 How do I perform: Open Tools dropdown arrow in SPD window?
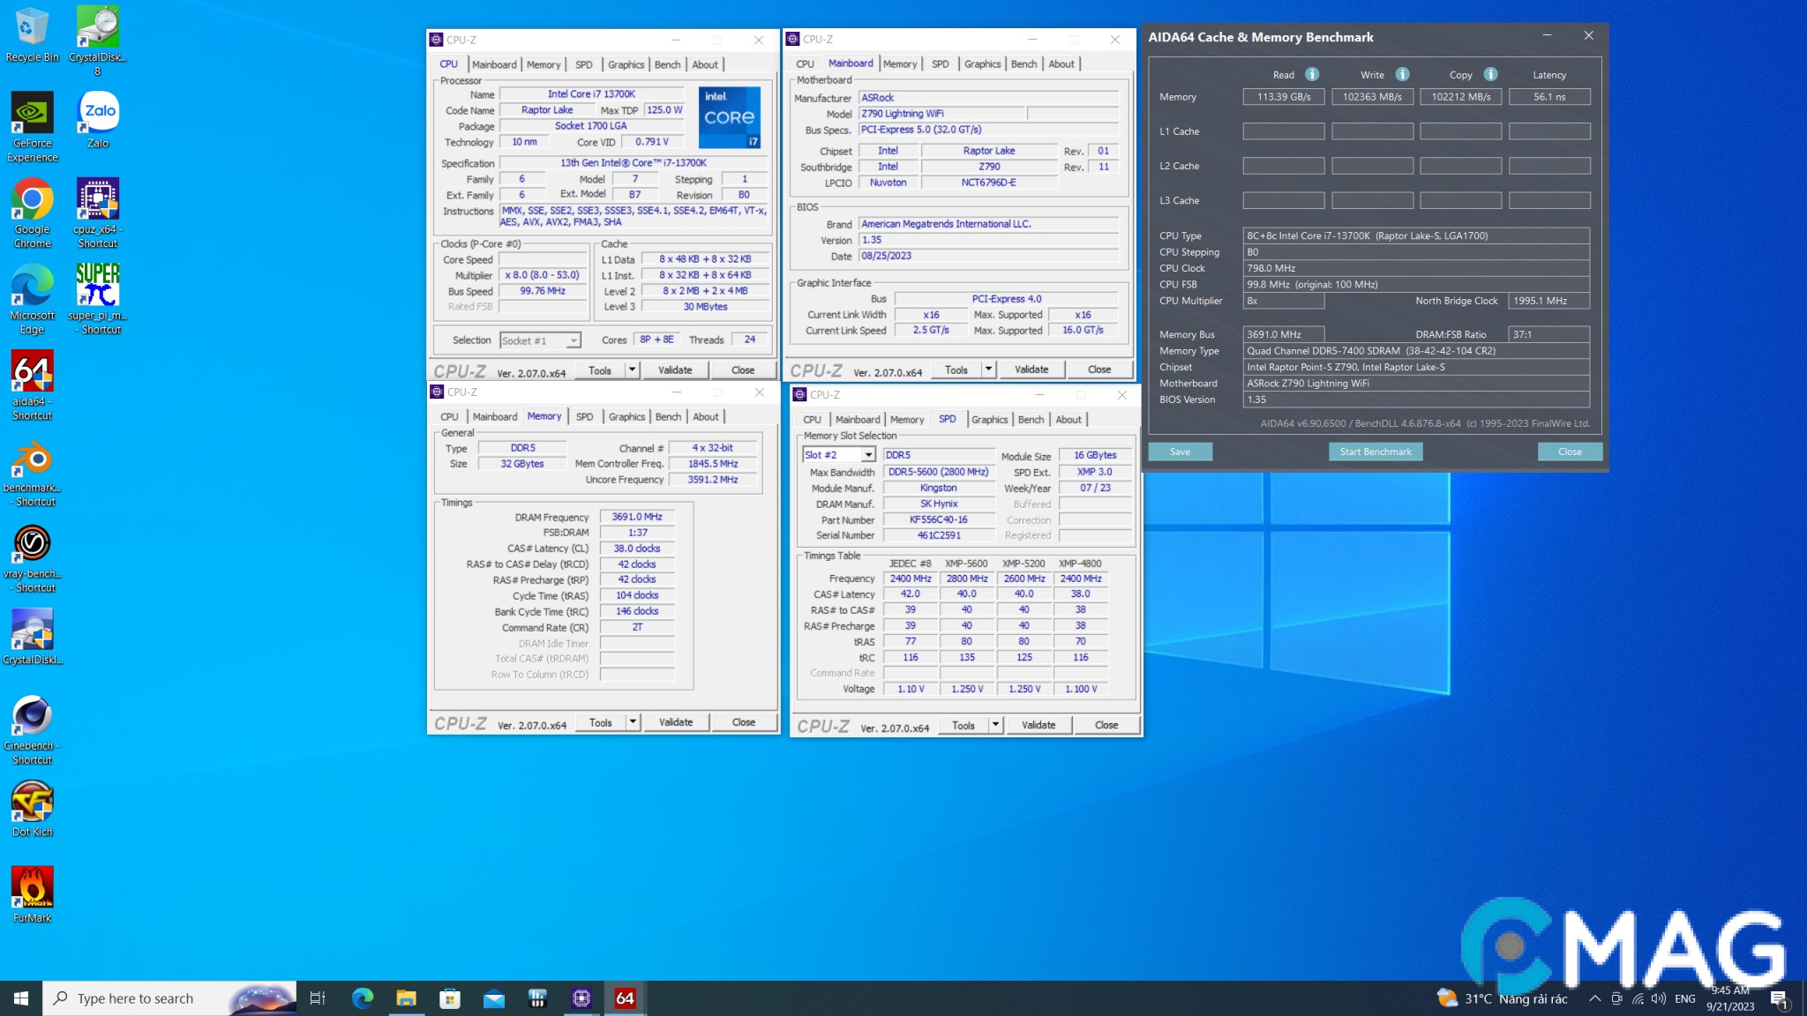point(995,725)
